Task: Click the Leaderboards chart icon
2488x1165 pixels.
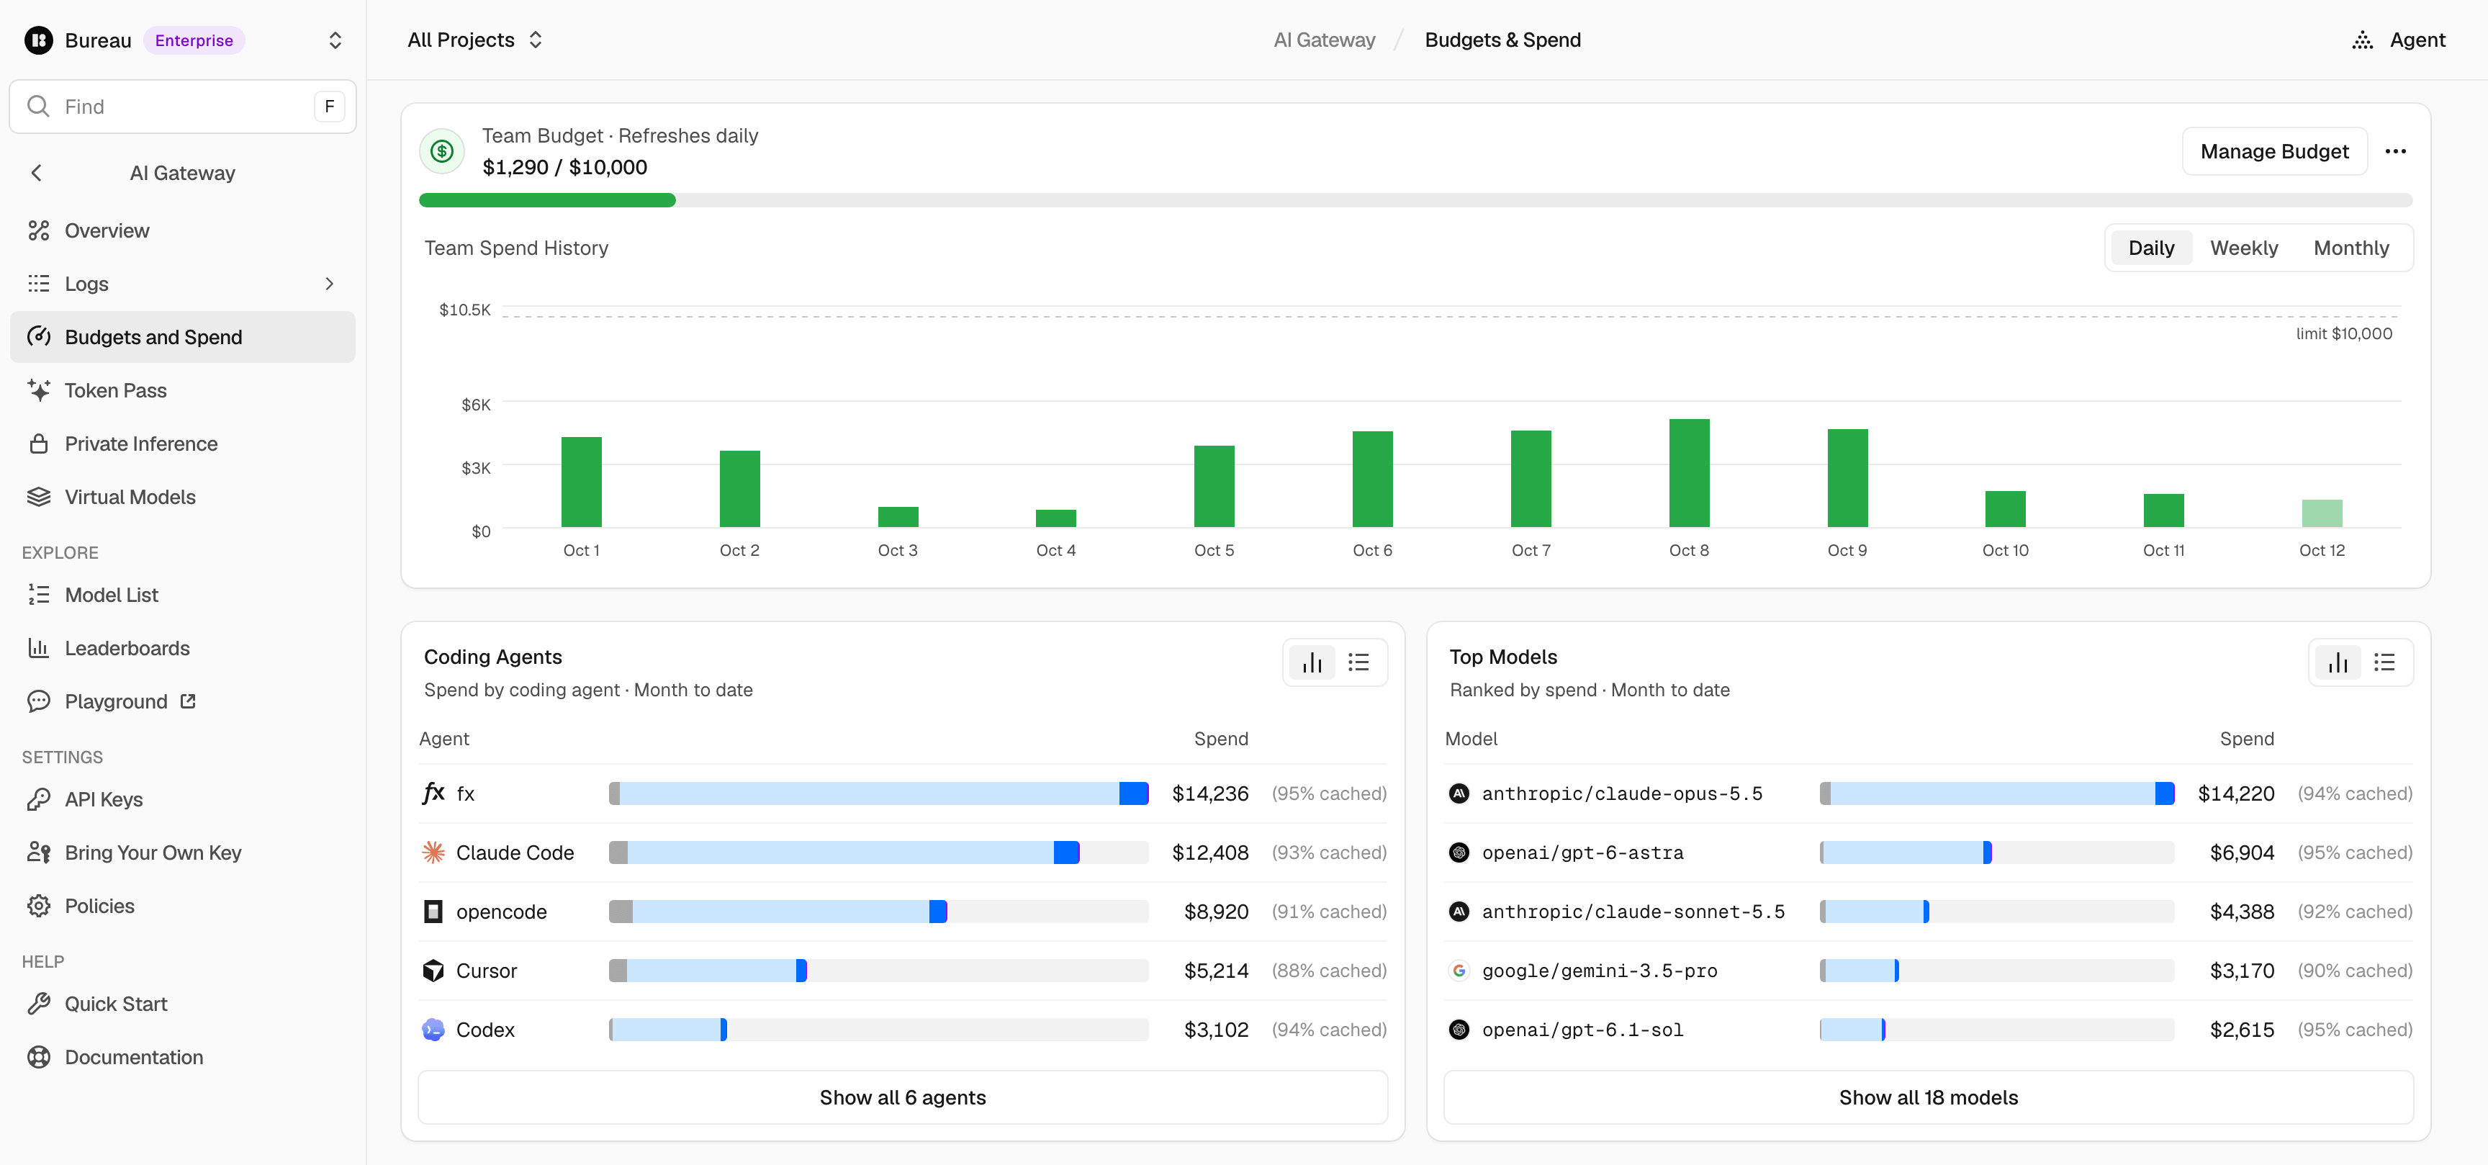Action: coord(39,648)
